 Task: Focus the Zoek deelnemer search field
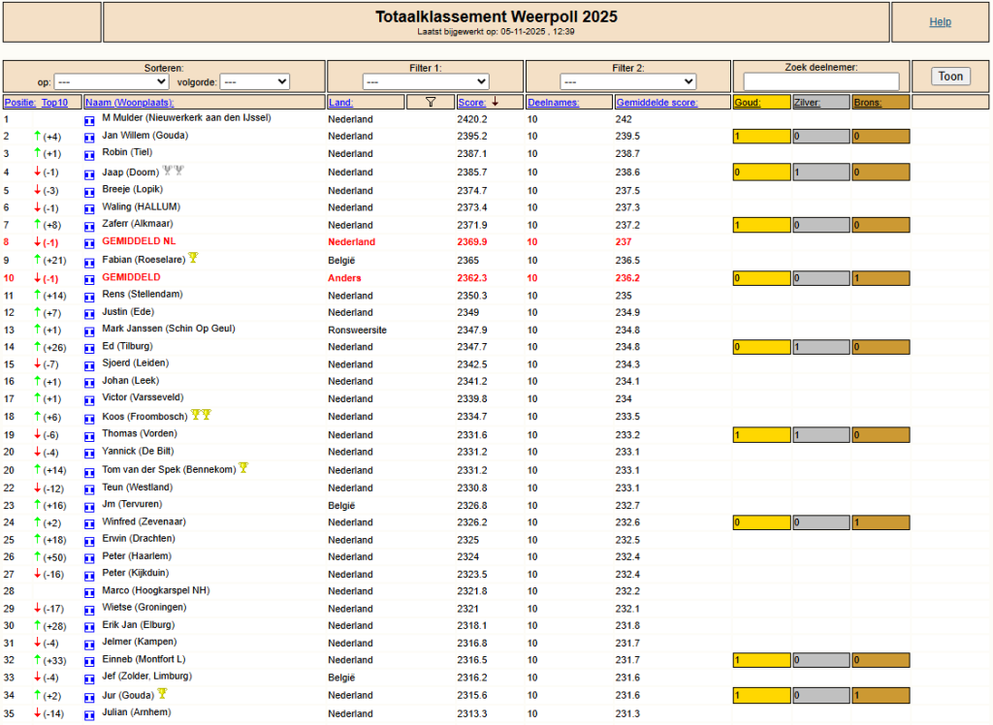(820, 81)
